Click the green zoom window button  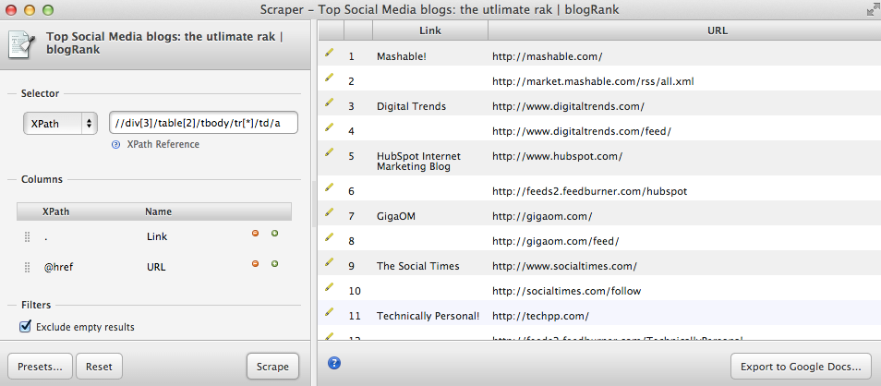coord(48,10)
